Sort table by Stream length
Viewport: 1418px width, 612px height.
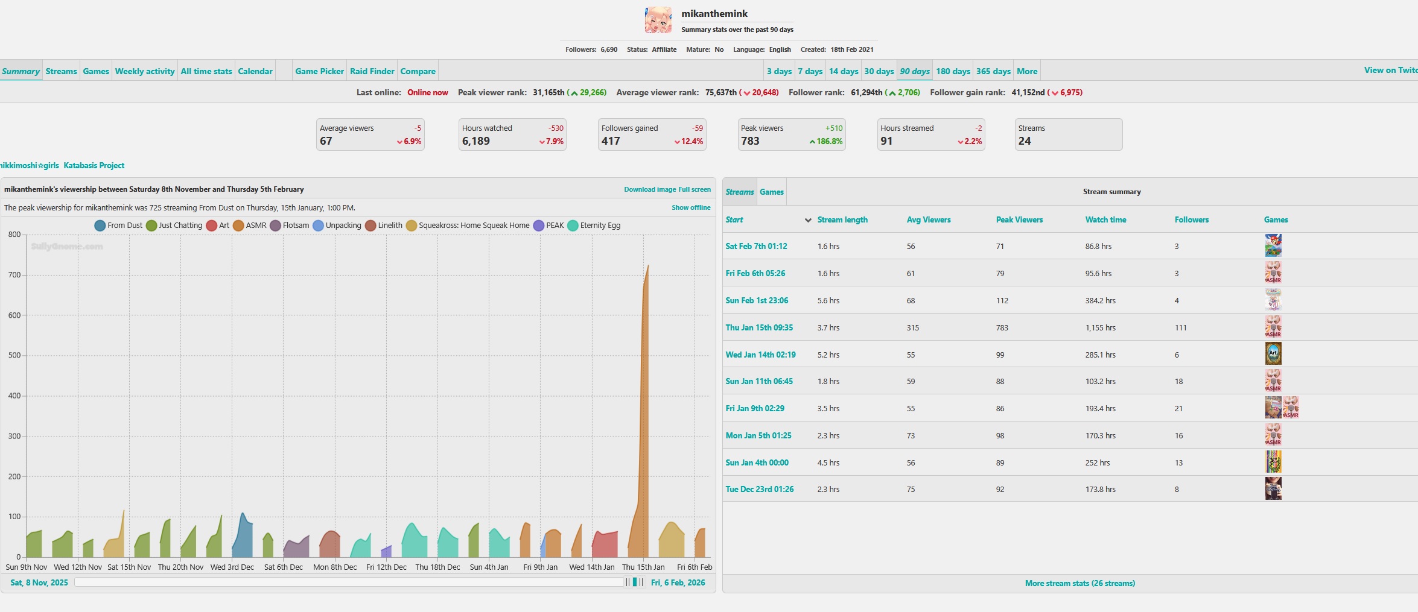[842, 219]
